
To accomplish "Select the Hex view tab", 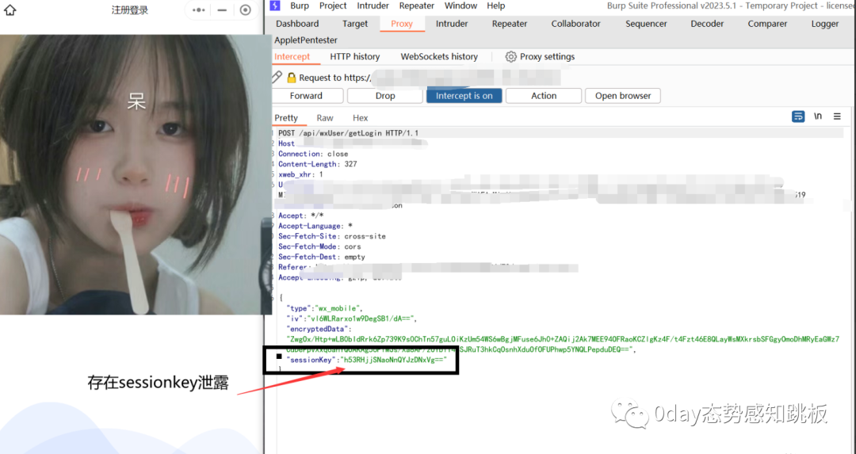I will point(361,118).
